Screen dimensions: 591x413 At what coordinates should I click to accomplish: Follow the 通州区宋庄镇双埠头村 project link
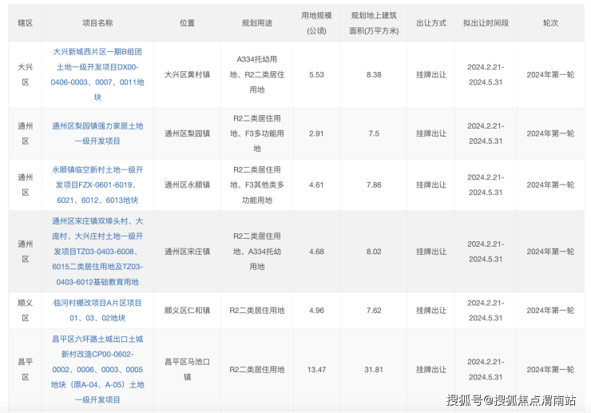coord(97,251)
